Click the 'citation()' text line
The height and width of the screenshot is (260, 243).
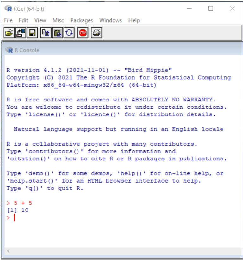116,159
